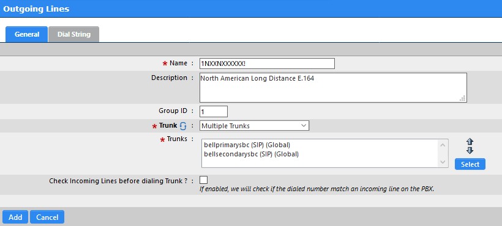502x226 pixels.
Task: Click the Trunks label
Action: click(177, 139)
